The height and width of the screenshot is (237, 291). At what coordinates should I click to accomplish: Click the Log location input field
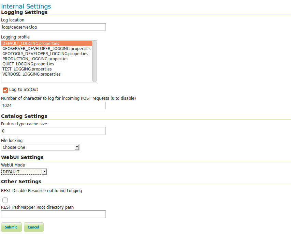[x=54, y=27]
